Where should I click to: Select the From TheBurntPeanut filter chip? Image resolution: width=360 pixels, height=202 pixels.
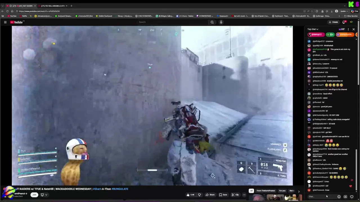point(266,191)
